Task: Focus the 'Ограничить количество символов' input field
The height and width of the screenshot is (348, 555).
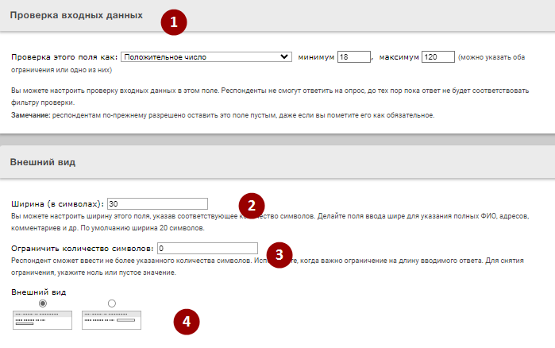Action: point(207,248)
